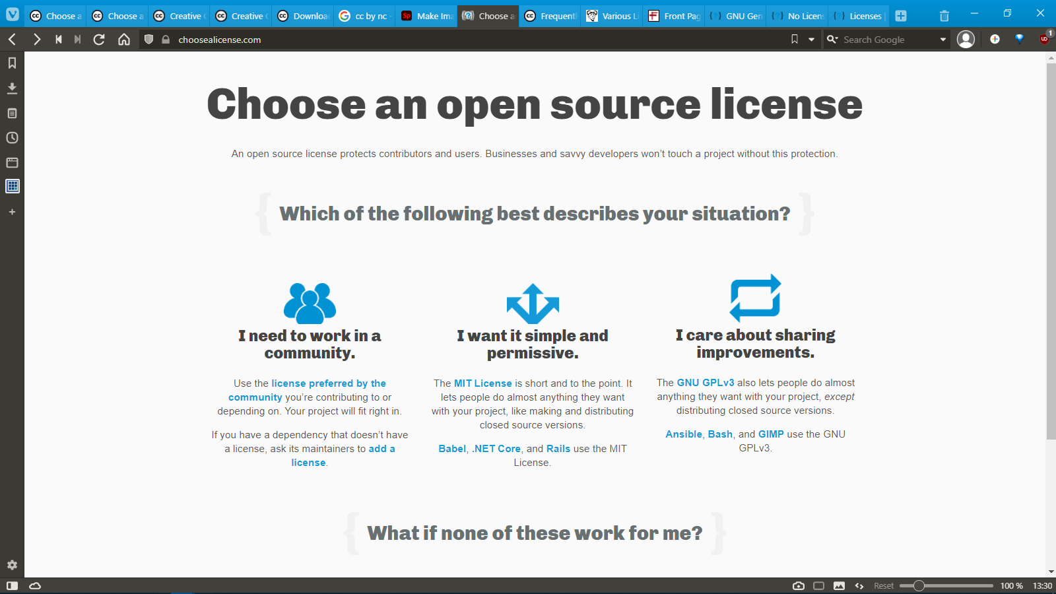Open the Notes side panel
Viewport: 1056px width, 594px height.
12,114
